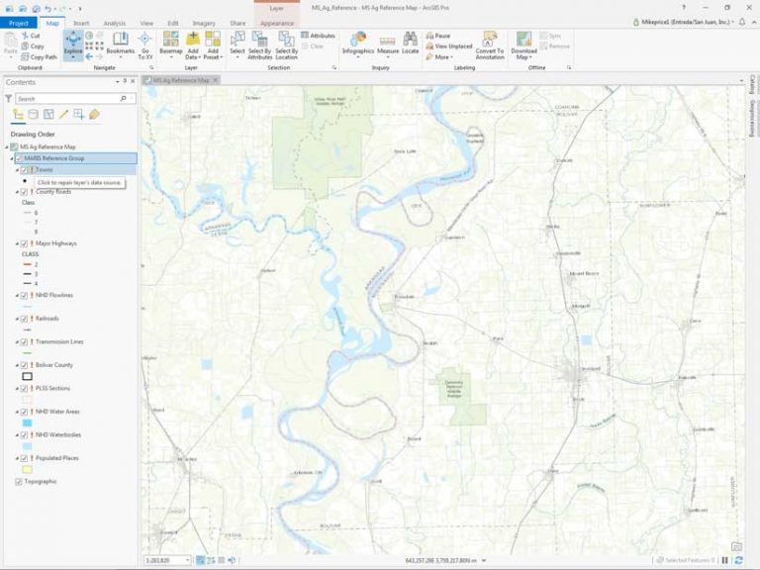
Task: Collapse the NHD Water Areas layer
Action: click(17, 412)
